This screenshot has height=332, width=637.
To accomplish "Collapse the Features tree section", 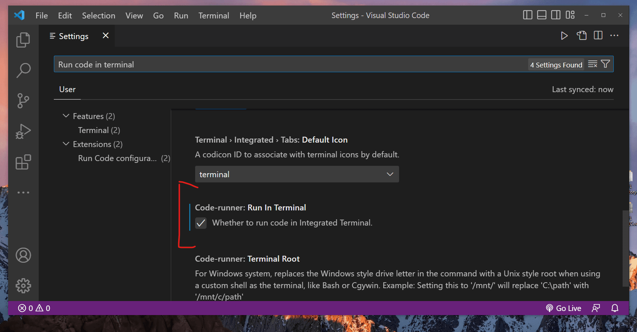I will point(66,116).
